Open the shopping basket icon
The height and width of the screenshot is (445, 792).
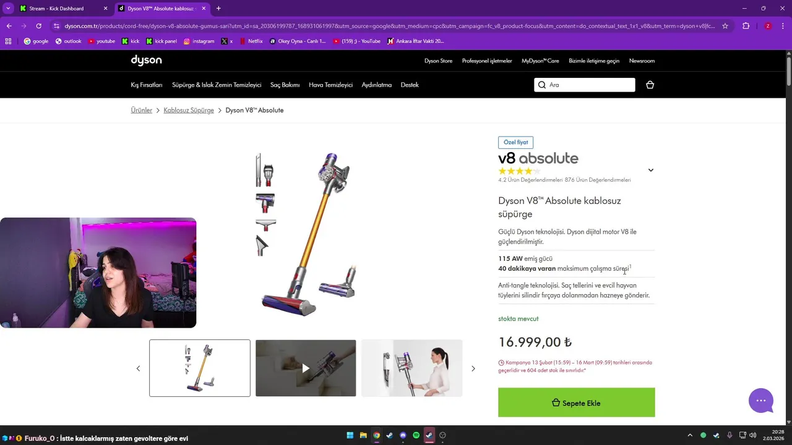pyautogui.click(x=650, y=85)
